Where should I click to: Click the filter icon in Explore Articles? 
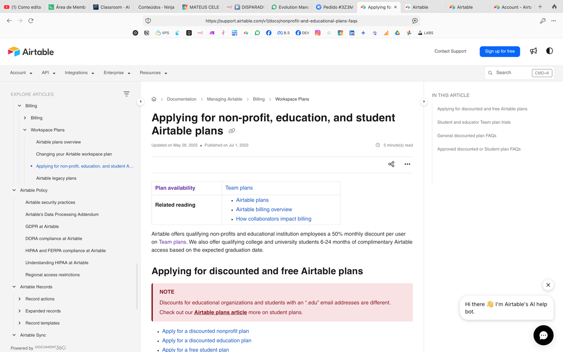127,94
